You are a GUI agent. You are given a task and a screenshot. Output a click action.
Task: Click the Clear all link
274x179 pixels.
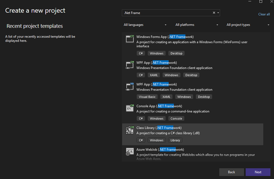click(264, 14)
